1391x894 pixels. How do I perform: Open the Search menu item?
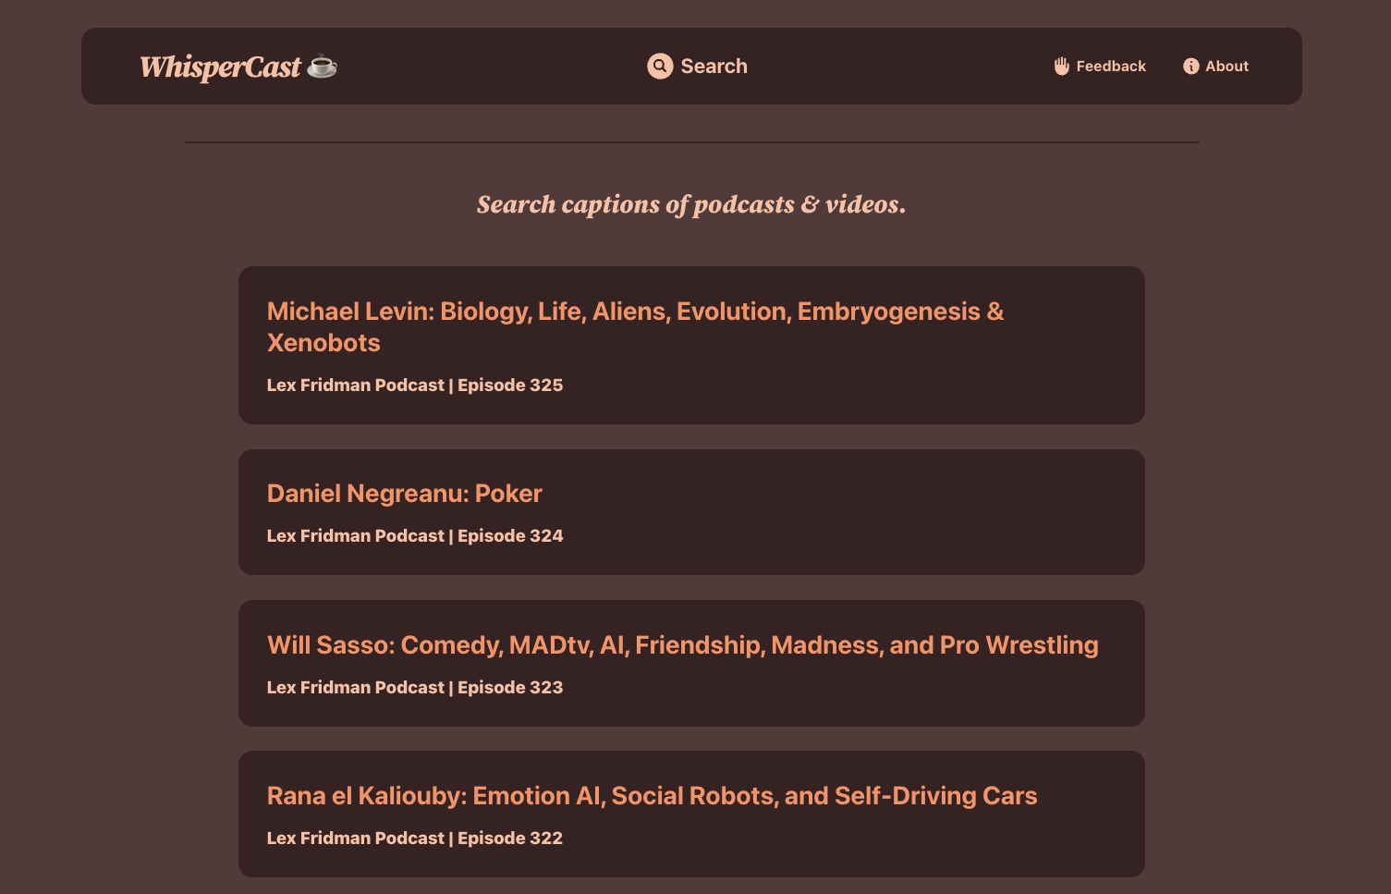coord(697,66)
